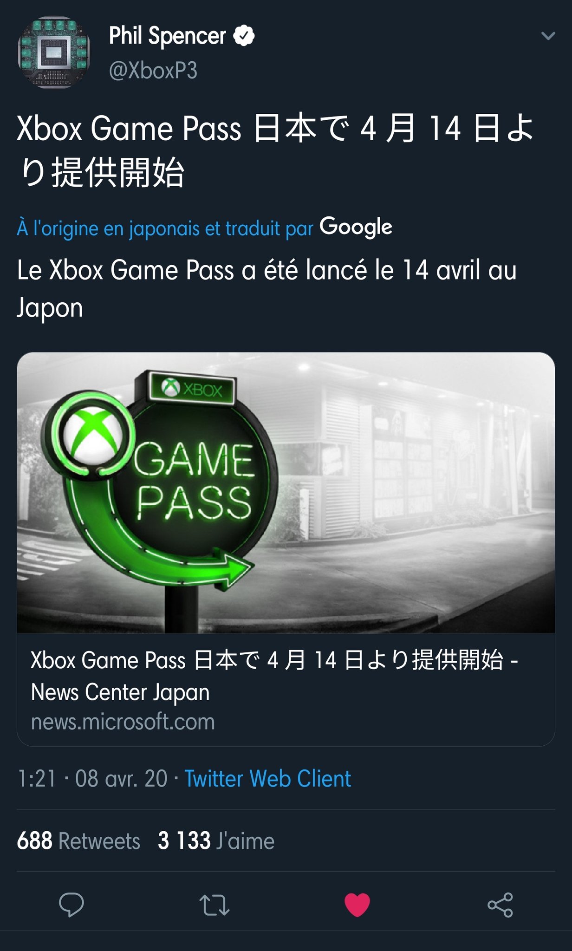Share the tweet with the share icon

point(500,905)
